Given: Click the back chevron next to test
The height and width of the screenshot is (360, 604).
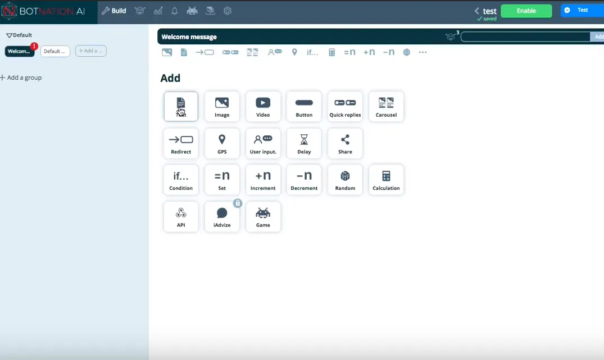Looking at the screenshot, I should (476, 11).
